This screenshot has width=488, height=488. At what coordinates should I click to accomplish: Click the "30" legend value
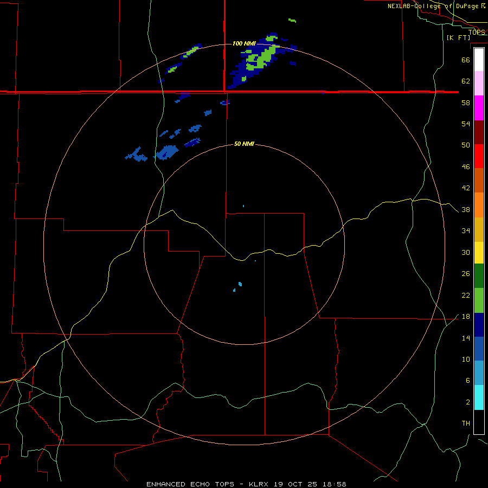coord(466,252)
